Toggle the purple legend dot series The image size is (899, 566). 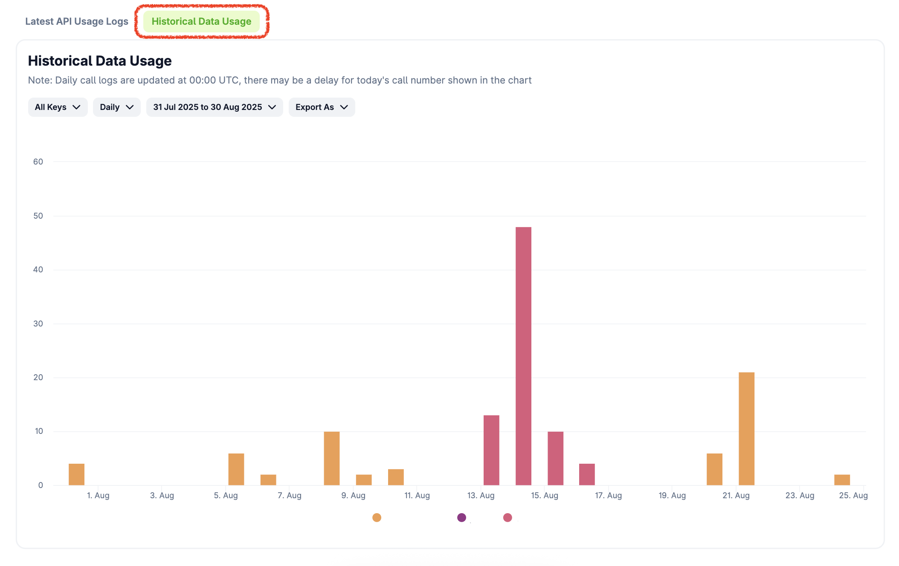[x=461, y=517]
